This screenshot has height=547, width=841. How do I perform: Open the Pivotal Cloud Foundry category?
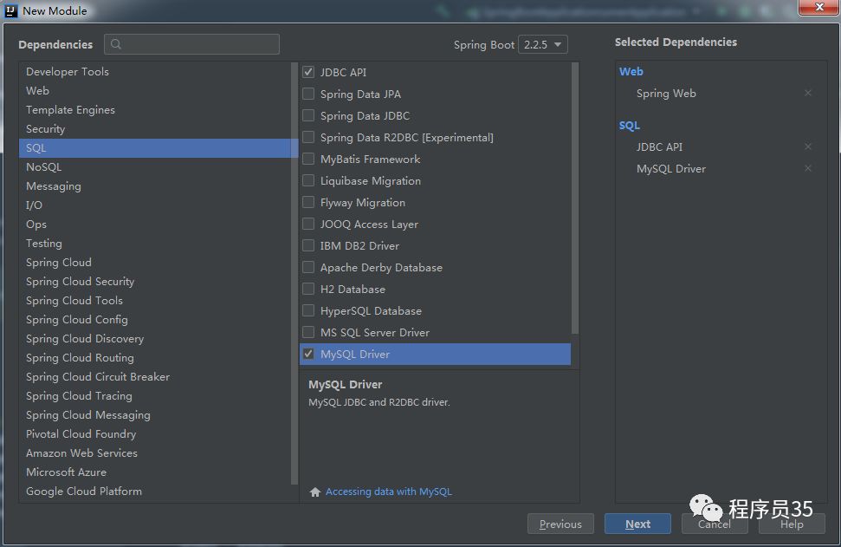[155, 433]
